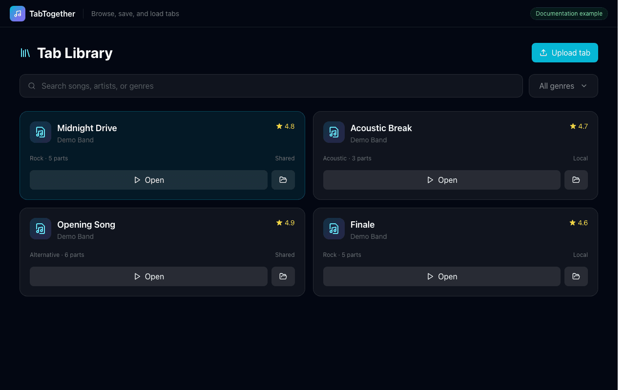Click the folder button for Acoustic Break
Viewport: 625px width, 390px height.
pos(576,180)
